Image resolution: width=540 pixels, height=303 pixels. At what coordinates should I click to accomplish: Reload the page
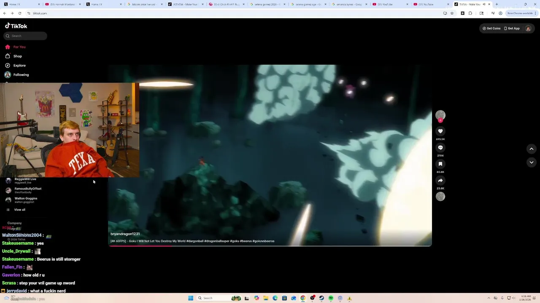tap(19, 13)
